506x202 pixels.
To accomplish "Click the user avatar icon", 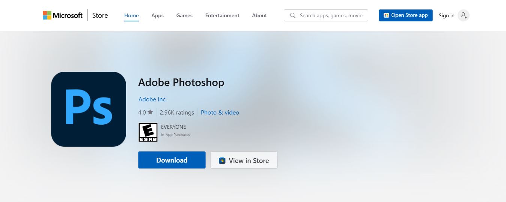I will pos(464,15).
